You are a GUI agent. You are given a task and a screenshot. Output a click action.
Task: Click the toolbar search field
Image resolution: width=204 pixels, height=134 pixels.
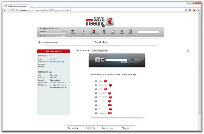pyautogui.click(x=149, y=32)
